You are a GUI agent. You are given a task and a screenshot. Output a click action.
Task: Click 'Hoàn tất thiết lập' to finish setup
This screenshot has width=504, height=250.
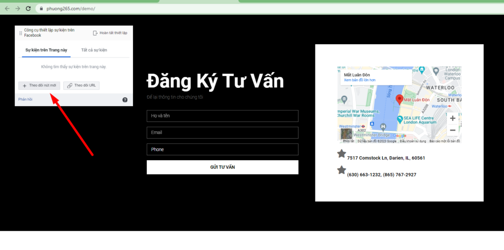tap(110, 33)
